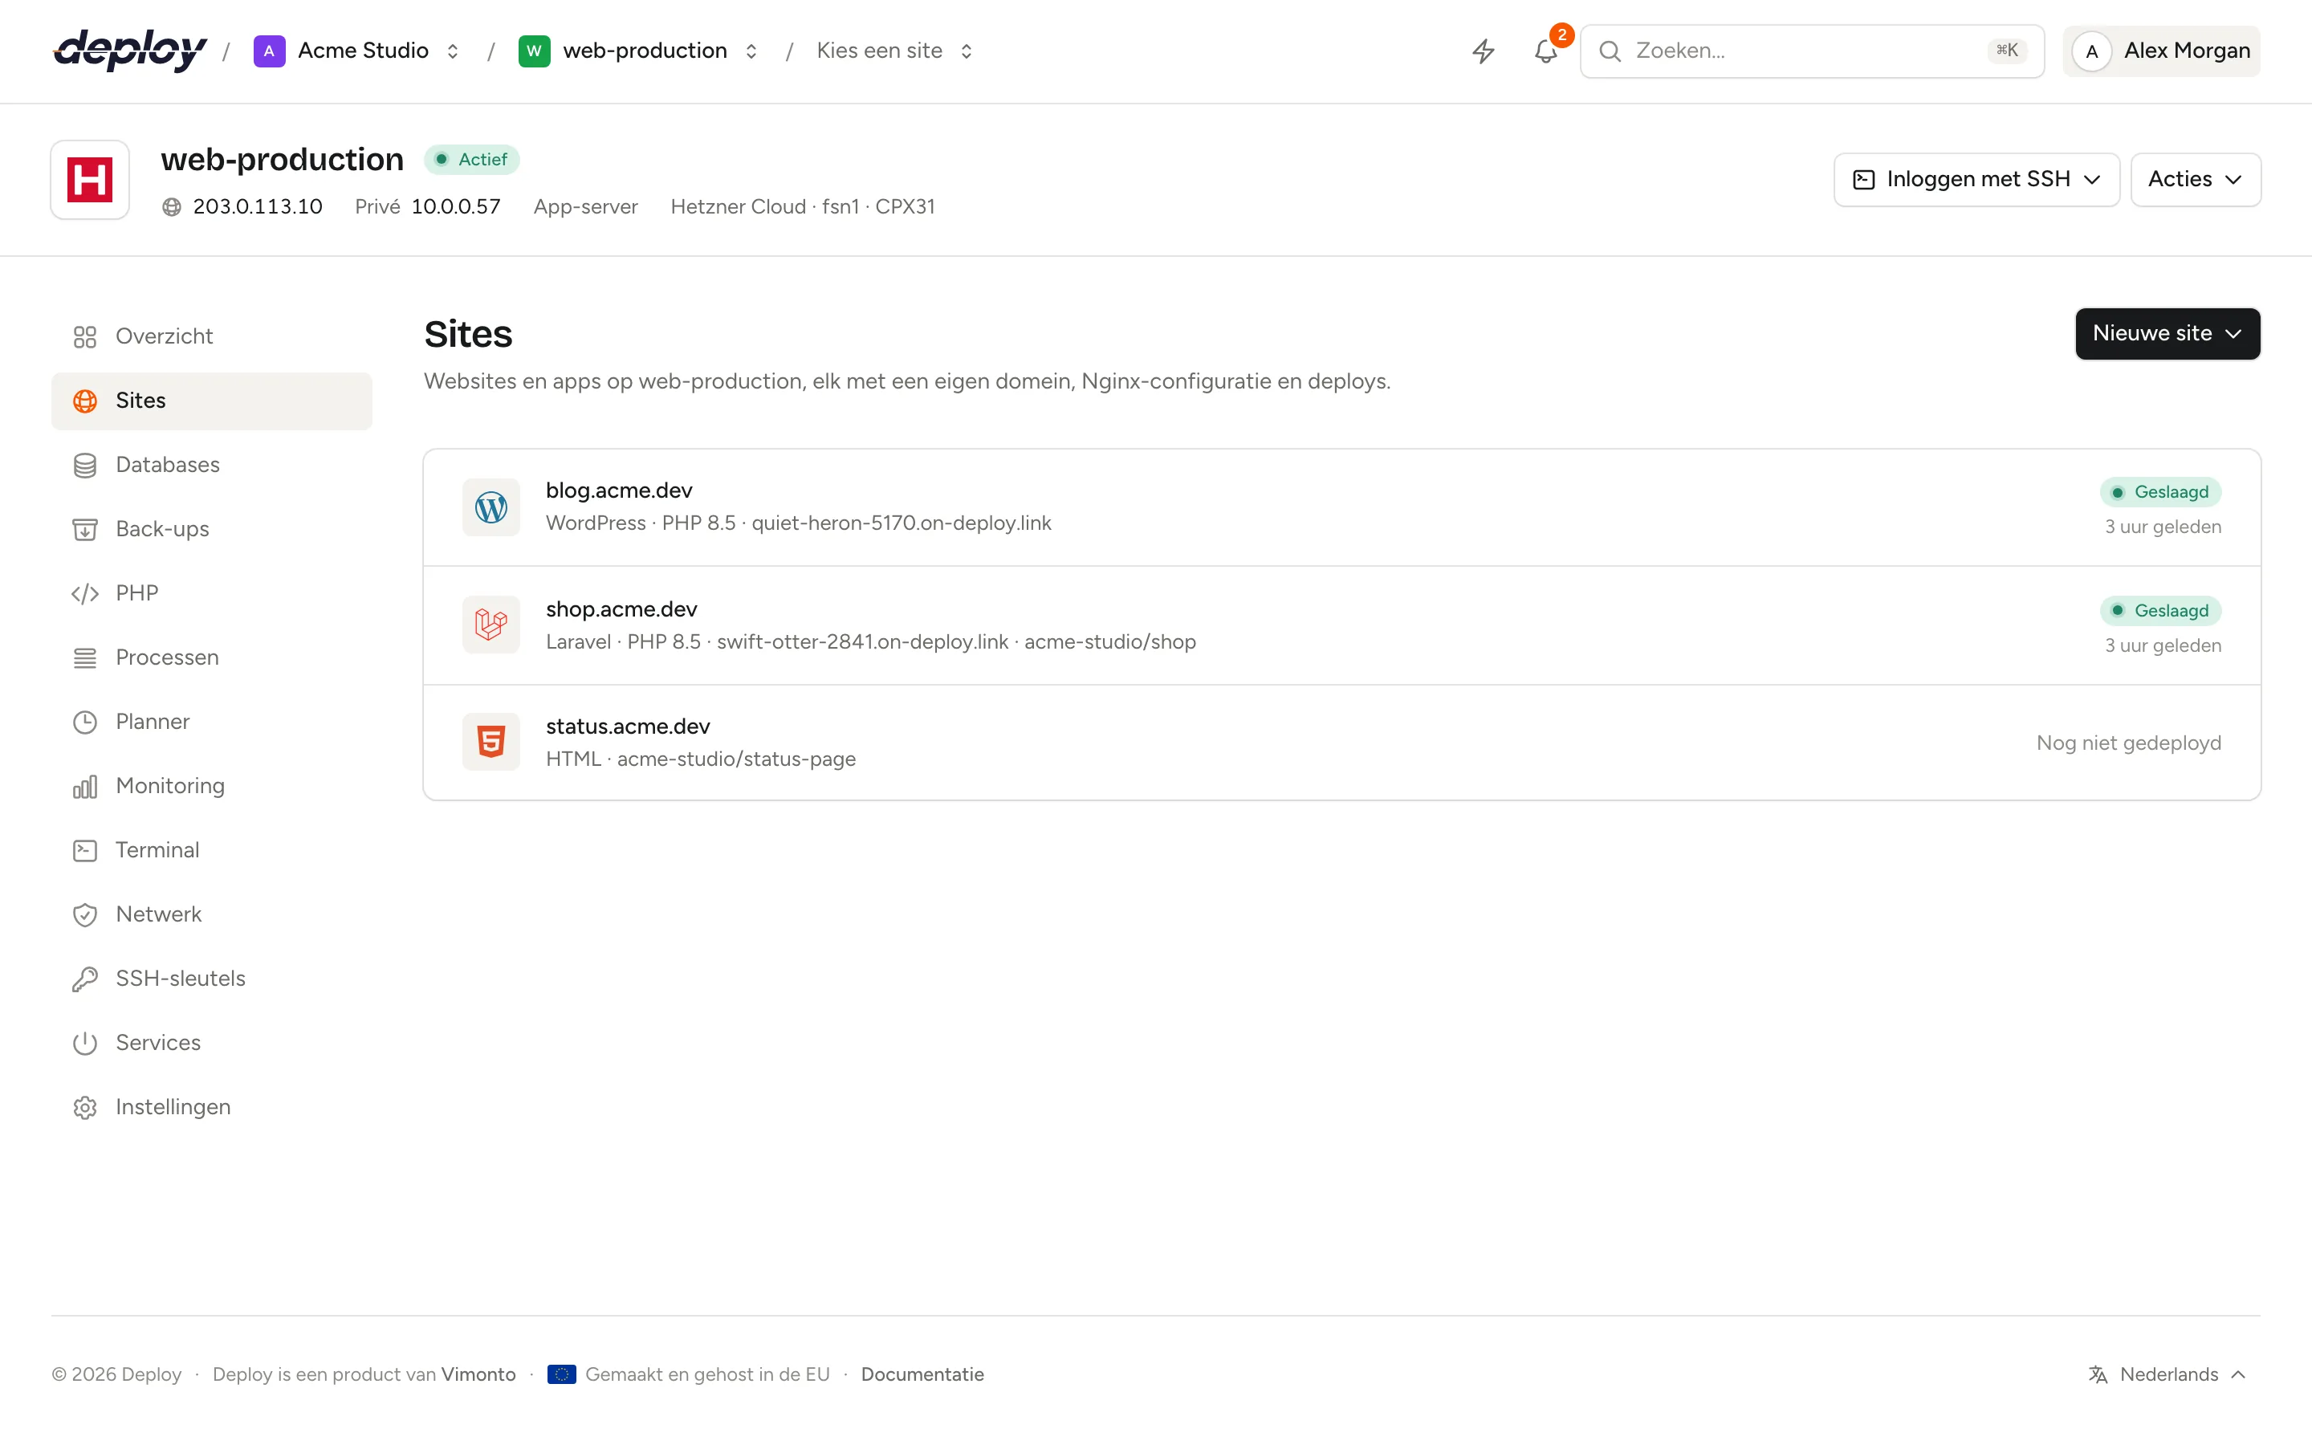Open Sites in the sidebar
Screen dimensions: 2312x1445
(x=212, y=401)
